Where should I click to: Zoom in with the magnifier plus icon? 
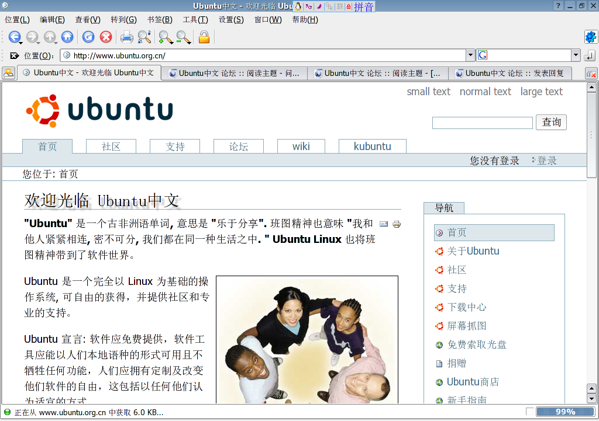coord(165,37)
